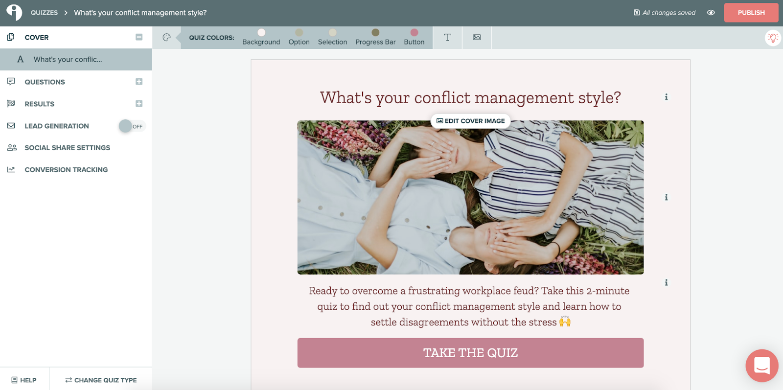Open the chat support bubble

pyautogui.click(x=762, y=366)
